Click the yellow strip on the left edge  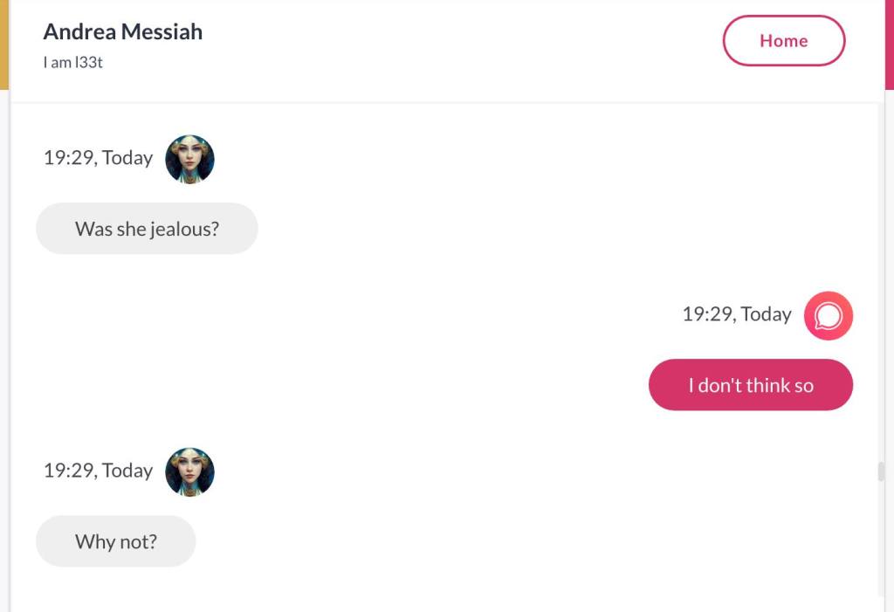click(x=3, y=44)
